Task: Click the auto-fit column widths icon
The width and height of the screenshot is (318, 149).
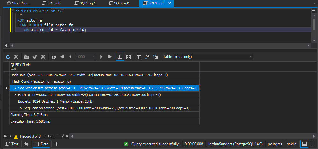Action: [54, 57]
